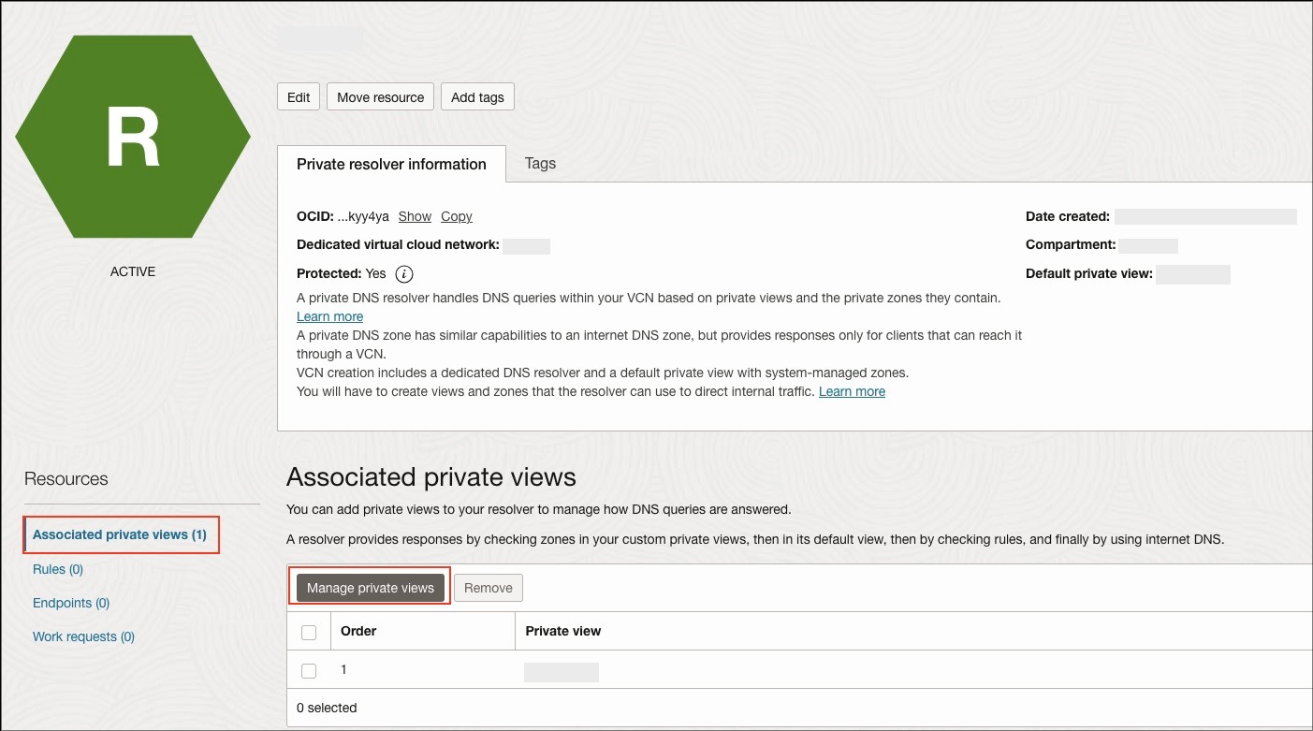Viewport: 1313px width, 731px height.
Task: Copy the resolver OCID
Action: coord(457,216)
